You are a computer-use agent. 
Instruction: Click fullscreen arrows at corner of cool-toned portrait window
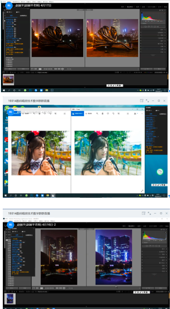click(x=142, y=191)
